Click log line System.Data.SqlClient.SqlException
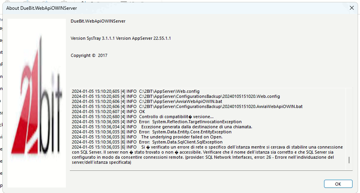360x193 pixels. (147, 142)
